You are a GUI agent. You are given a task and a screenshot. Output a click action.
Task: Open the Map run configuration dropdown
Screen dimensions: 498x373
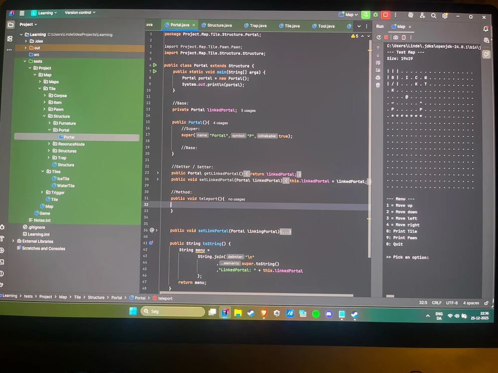click(x=350, y=15)
